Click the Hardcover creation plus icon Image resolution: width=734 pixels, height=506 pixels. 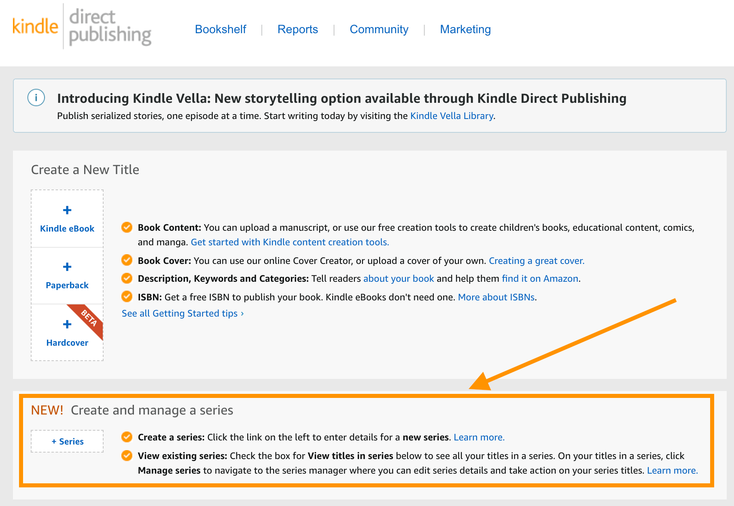[x=67, y=324]
